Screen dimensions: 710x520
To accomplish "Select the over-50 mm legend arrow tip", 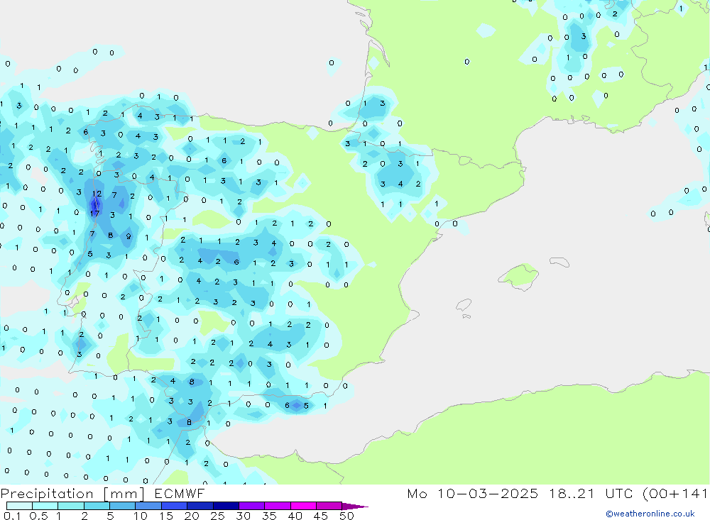I will (355, 507).
